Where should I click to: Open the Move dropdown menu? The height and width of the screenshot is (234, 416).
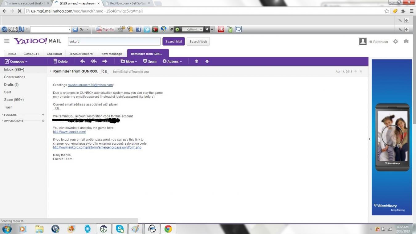pos(129,61)
